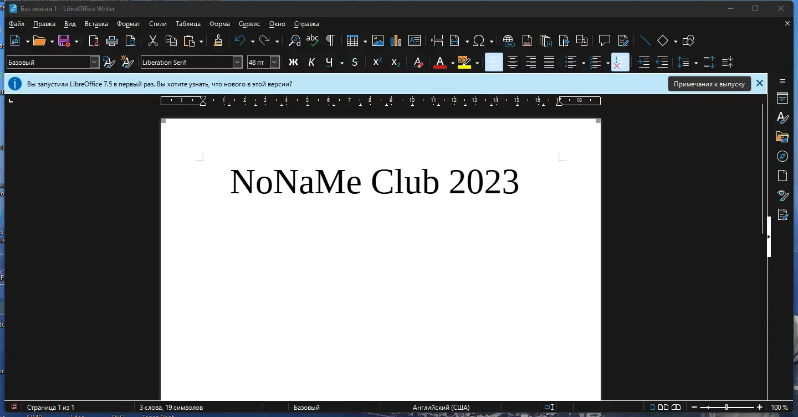This screenshot has height=417, width=798.
Task: Click the Redo arrow
Action: pos(265,40)
